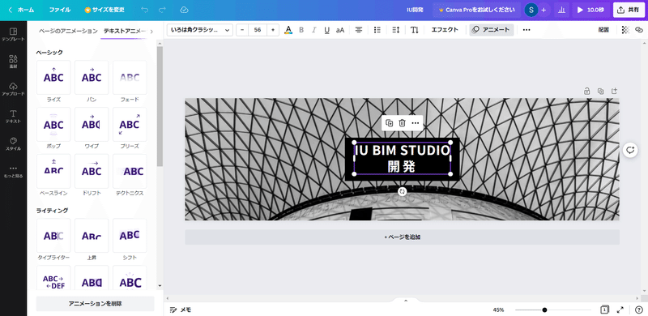Add a comment using speech bubble icon
Viewport: 648px width, 316px height.
click(630, 150)
